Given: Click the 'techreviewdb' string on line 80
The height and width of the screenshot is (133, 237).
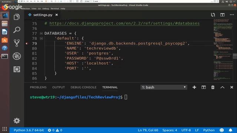Looking at the screenshot, I should coord(101,48).
